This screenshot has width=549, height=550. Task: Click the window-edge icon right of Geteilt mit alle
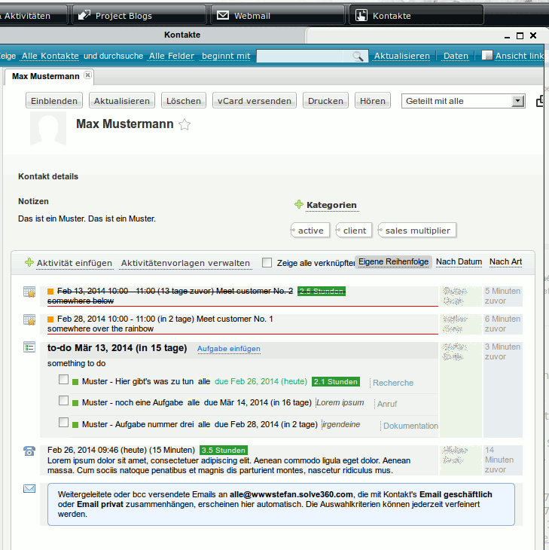point(540,101)
